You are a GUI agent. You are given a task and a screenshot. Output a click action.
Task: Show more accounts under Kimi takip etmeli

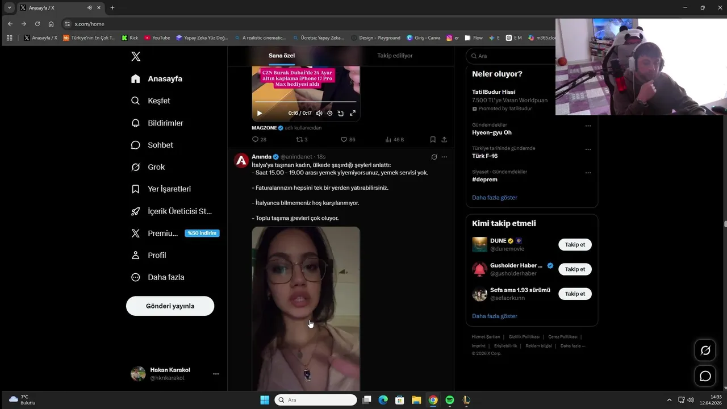[x=495, y=316]
